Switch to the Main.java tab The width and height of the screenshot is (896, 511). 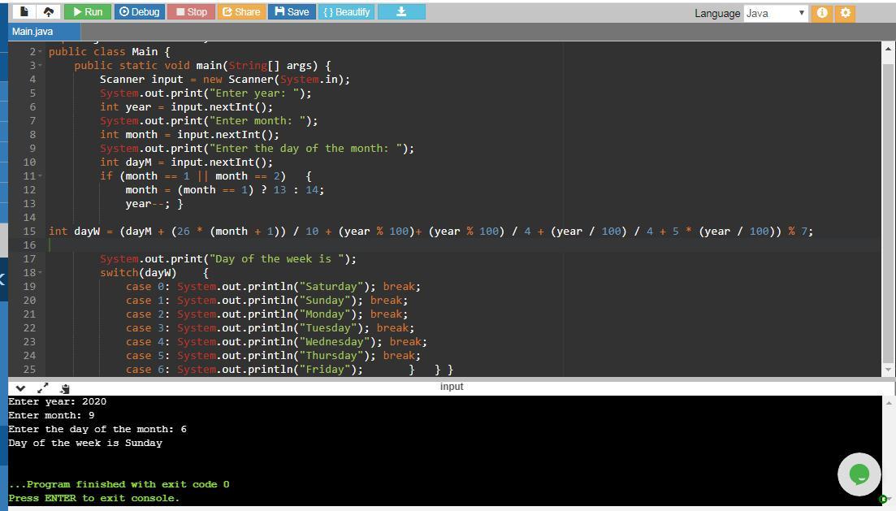tap(33, 32)
